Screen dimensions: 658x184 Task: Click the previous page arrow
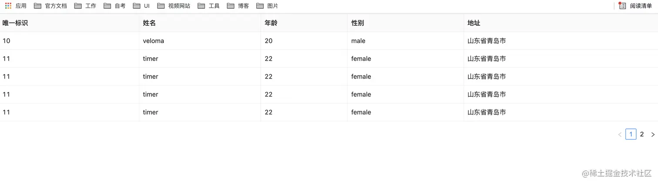click(x=620, y=135)
